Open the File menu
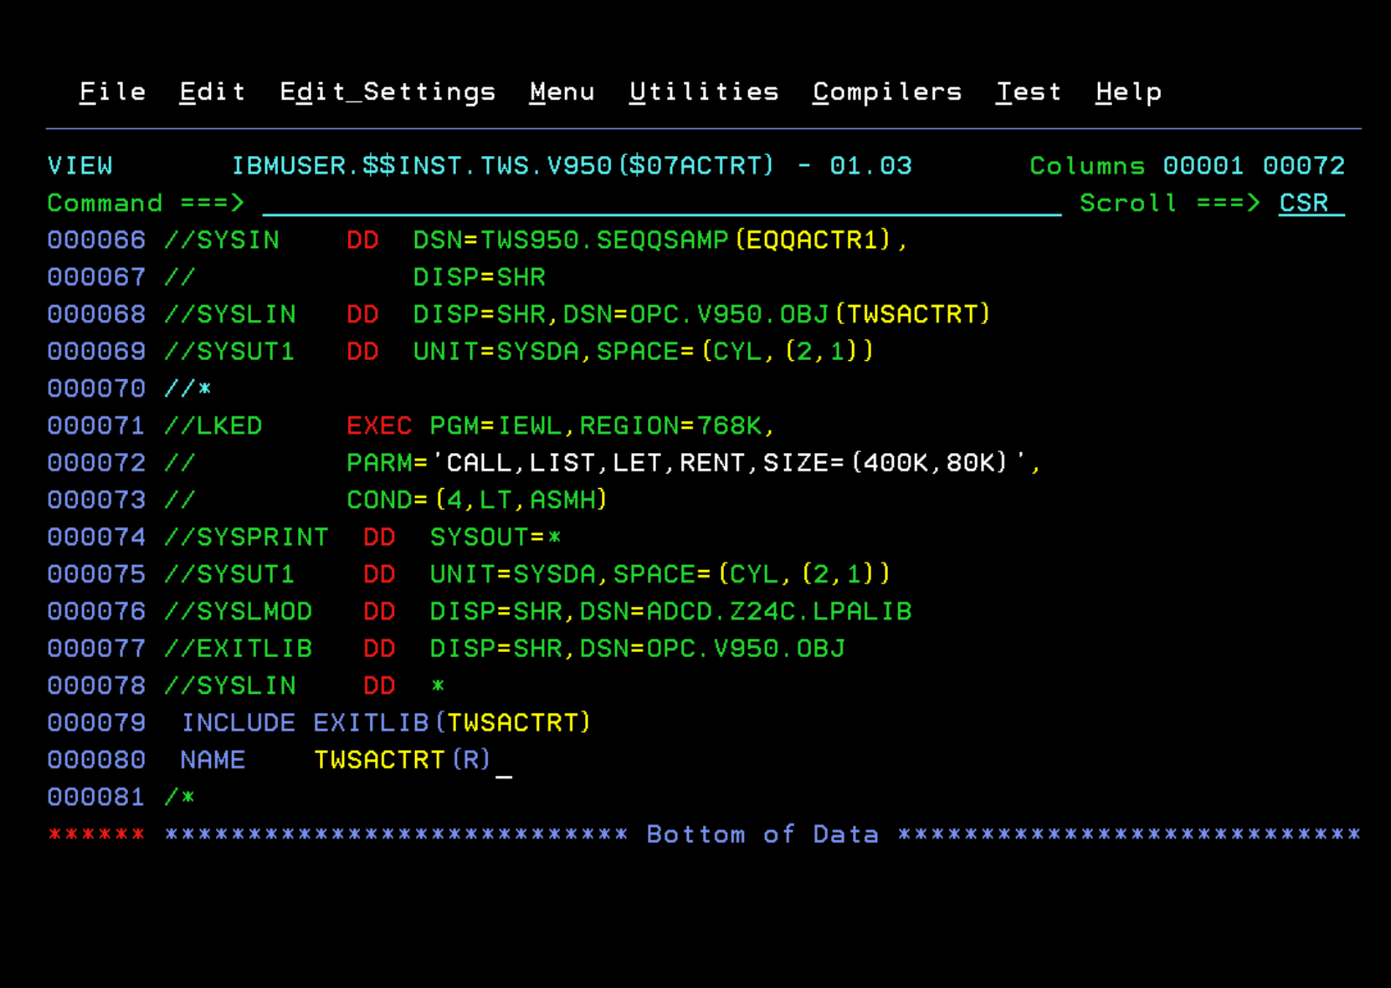Viewport: 1391px width, 988px height. (x=112, y=92)
